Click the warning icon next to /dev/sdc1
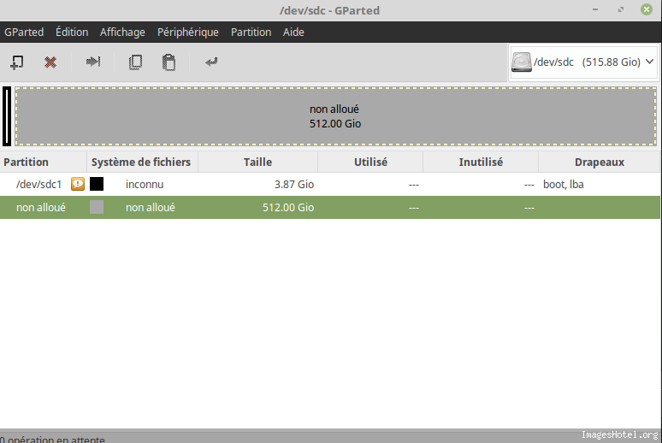This screenshot has width=662, height=443. [78, 184]
